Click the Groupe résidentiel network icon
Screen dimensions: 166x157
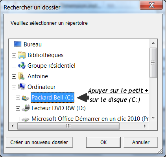(22, 65)
